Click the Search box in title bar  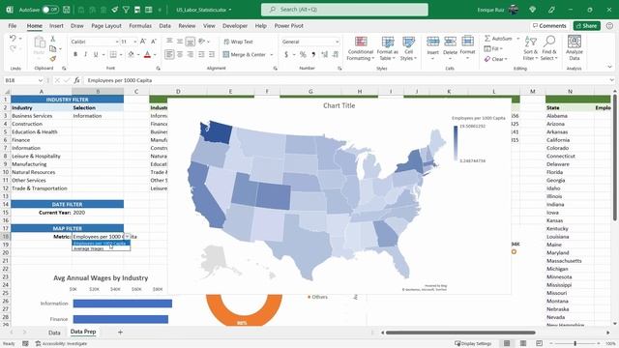click(x=344, y=10)
